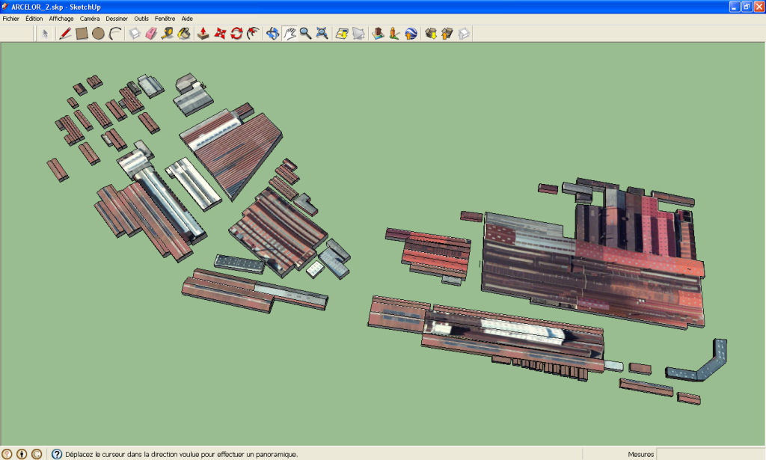Click the help question mark in status bar
The image size is (766, 460).
pos(56,454)
